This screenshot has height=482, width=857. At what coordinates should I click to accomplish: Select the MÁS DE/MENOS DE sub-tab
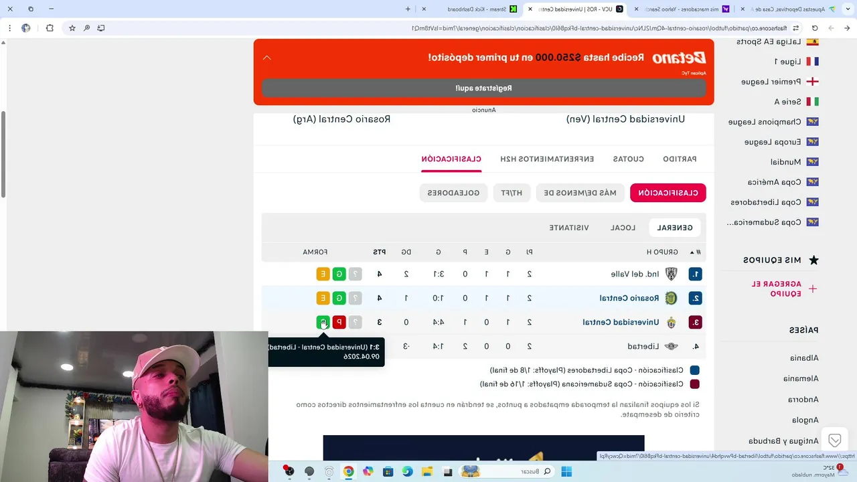(580, 193)
